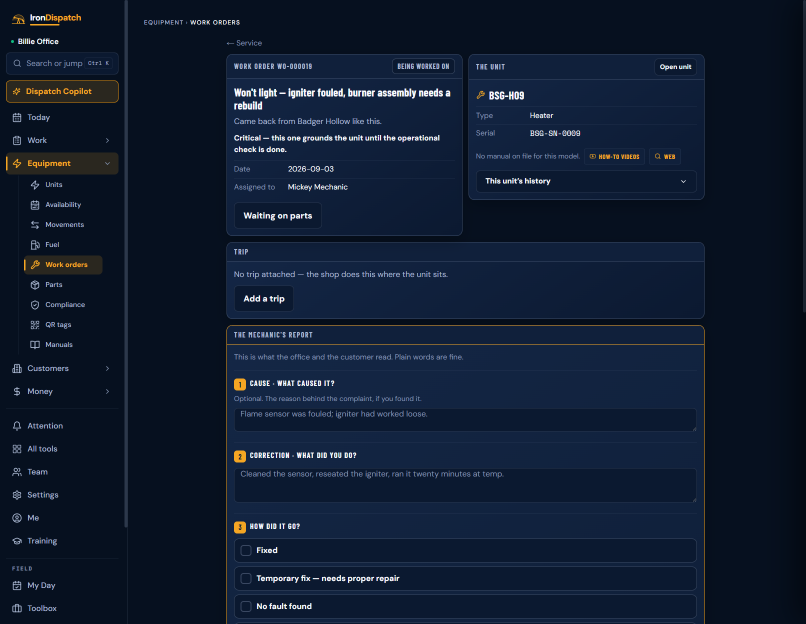Image resolution: width=806 pixels, height=624 pixels.
Task: Click the Waiting on parts button
Action: tap(278, 215)
